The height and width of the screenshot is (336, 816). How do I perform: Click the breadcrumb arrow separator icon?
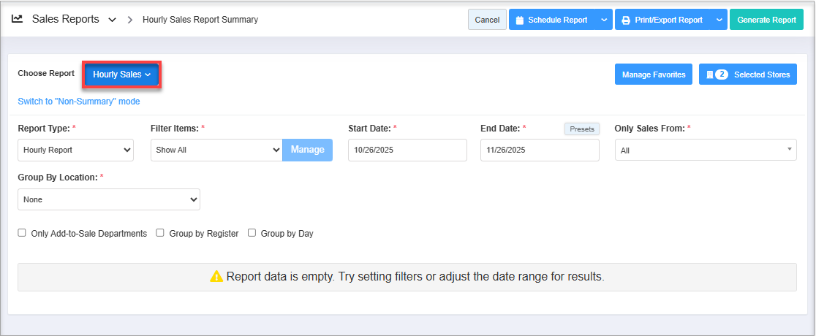[x=130, y=20]
